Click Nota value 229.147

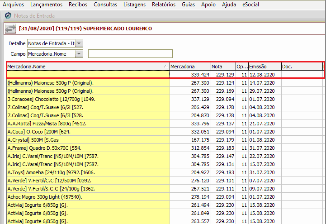(225, 156)
